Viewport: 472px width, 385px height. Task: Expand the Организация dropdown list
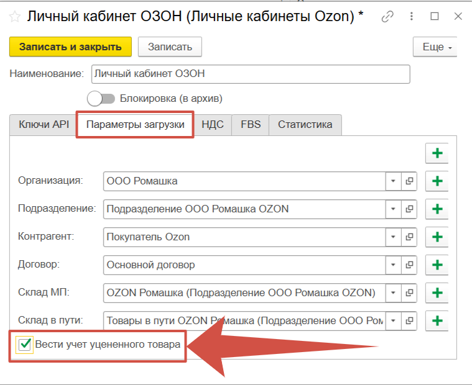click(393, 181)
